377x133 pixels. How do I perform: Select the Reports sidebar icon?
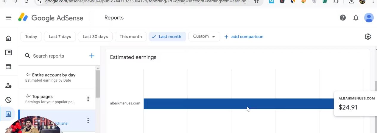tap(8, 114)
